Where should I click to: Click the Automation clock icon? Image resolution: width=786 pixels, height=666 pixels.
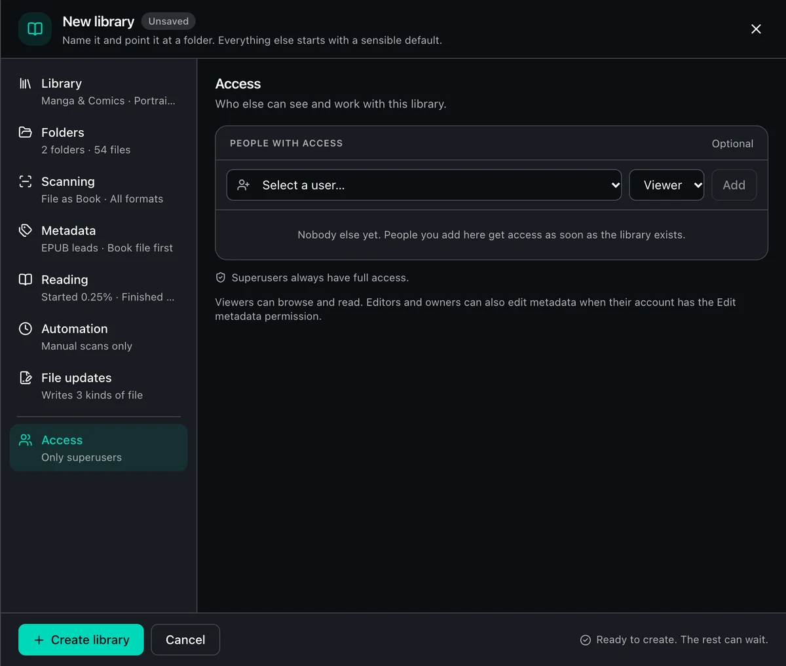[26, 328]
